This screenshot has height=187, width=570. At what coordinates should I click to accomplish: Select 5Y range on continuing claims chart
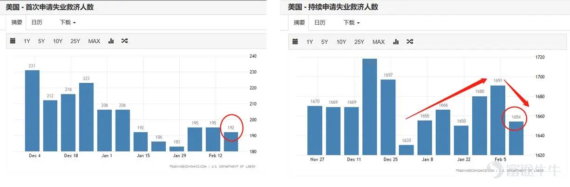(x=325, y=42)
